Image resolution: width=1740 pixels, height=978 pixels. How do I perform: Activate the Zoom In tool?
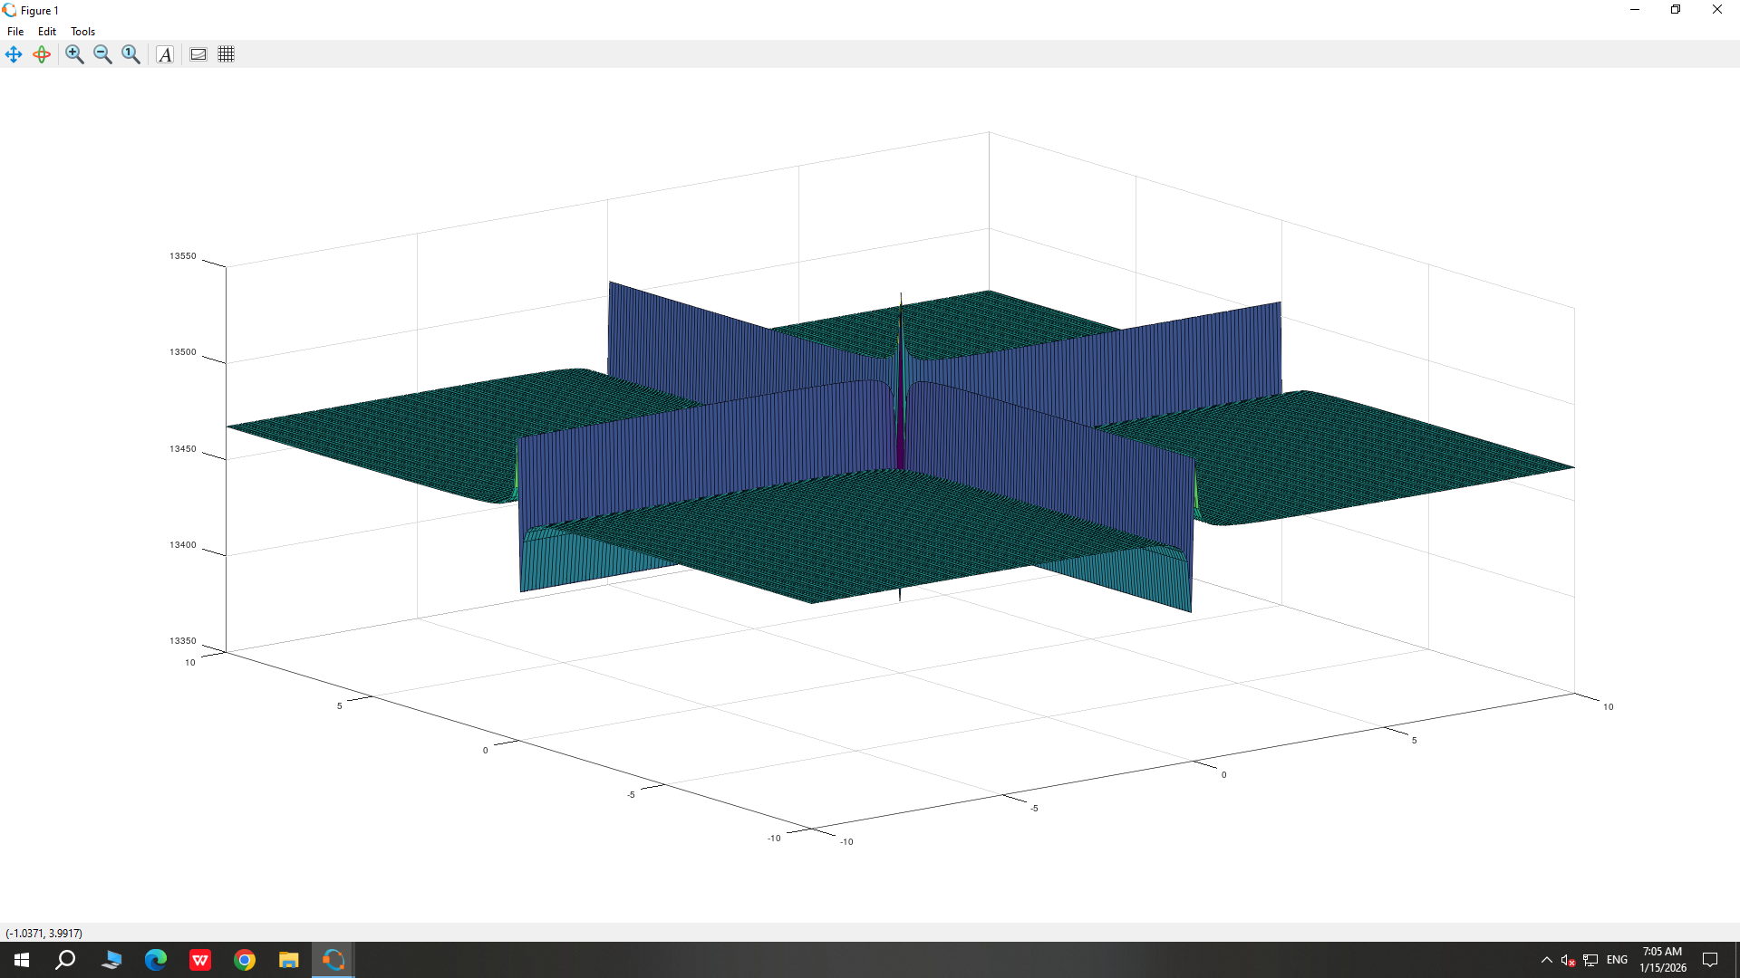point(74,54)
